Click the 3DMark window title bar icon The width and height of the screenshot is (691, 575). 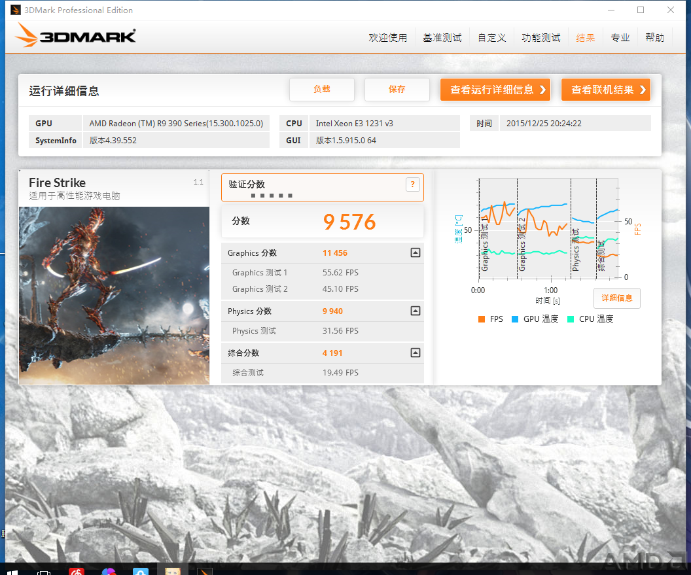[x=16, y=10]
